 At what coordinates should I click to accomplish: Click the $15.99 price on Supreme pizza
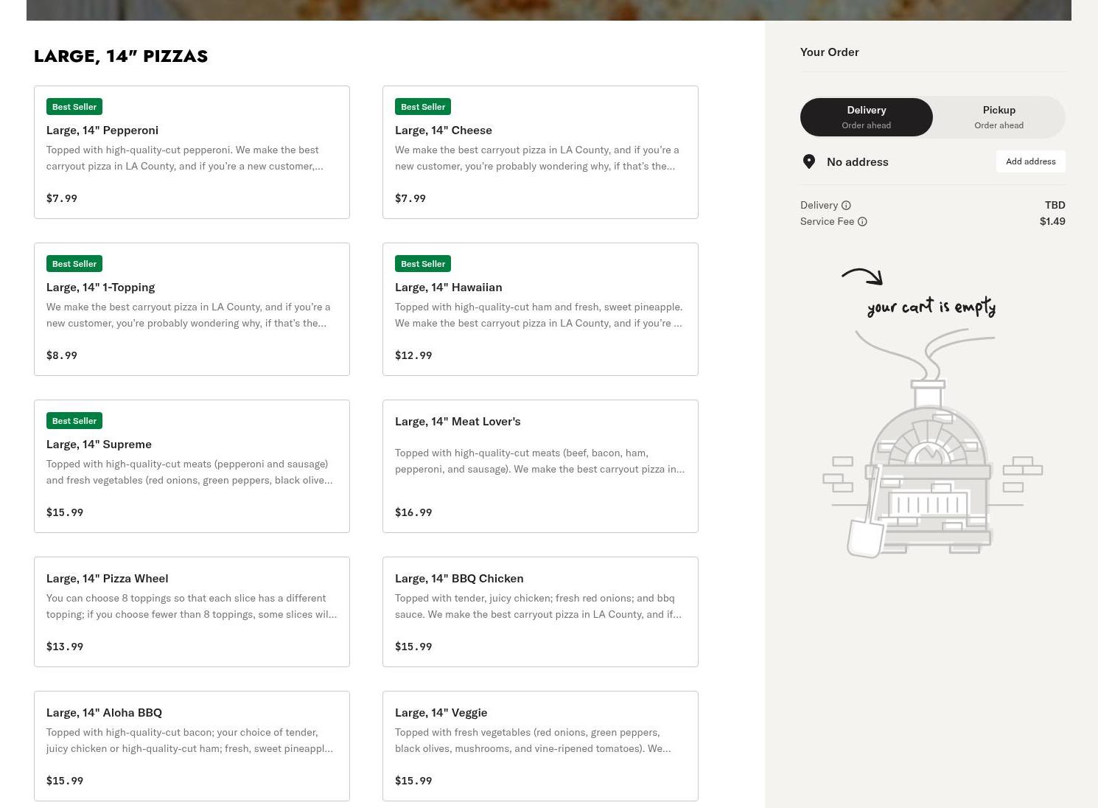tap(65, 512)
